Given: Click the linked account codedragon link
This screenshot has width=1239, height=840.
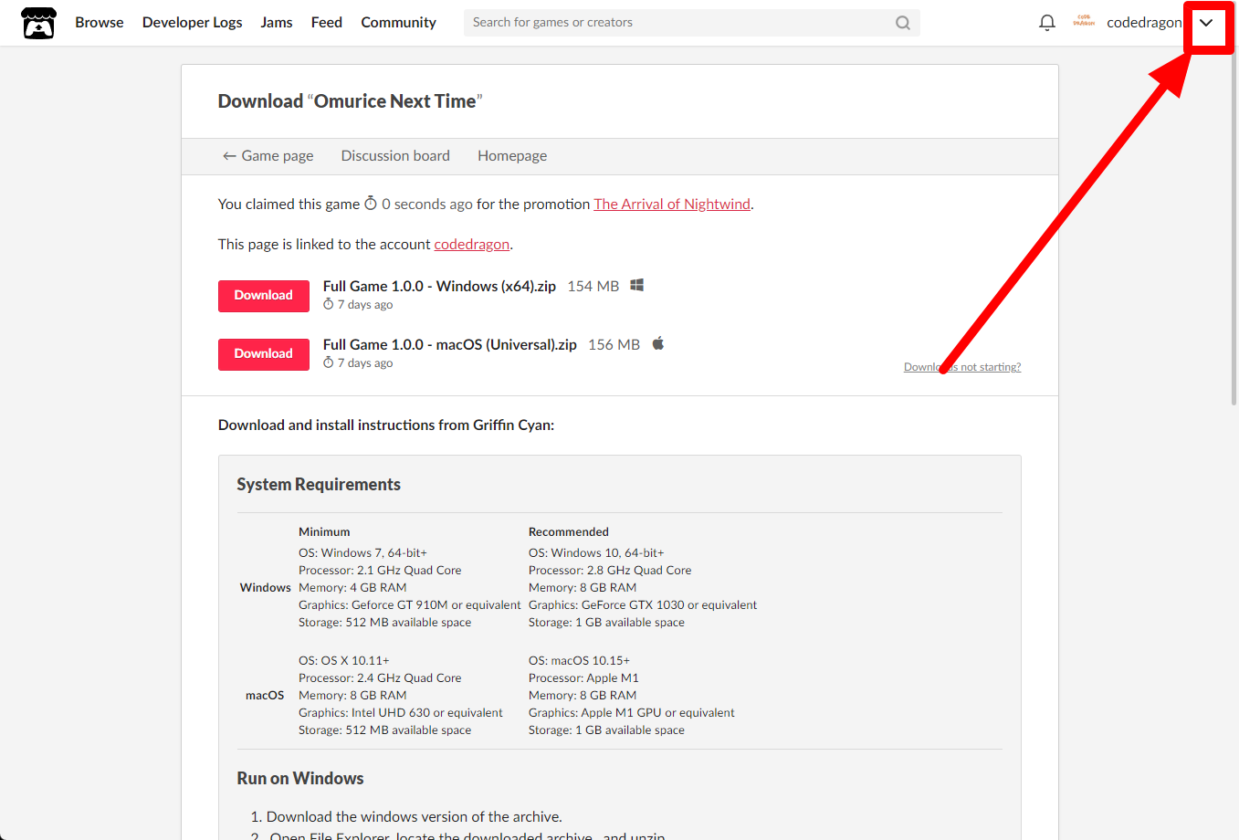Looking at the screenshot, I should point(472,244).
